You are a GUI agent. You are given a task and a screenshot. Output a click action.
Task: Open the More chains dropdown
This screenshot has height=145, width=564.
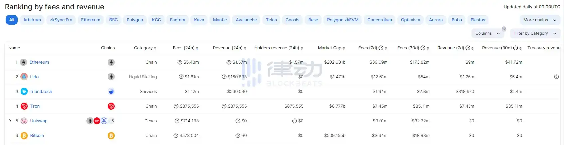540,20
